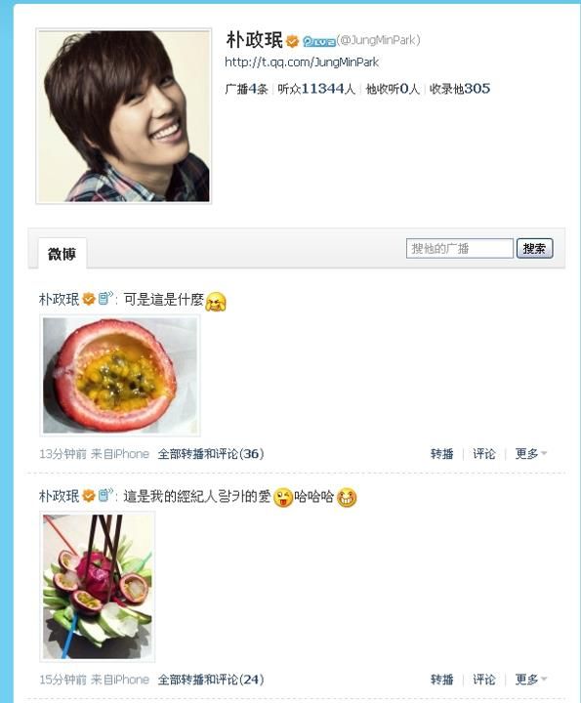Screen dimensions: 581x703
Task: Click verified badge in passion fruit post
Action: click(88, 299)
